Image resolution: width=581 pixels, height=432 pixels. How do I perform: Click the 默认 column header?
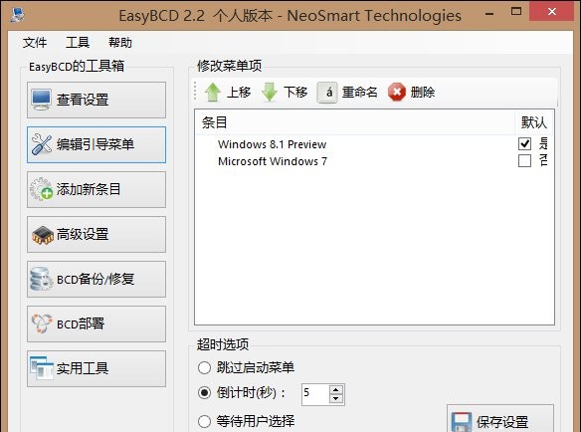(534, 122)
